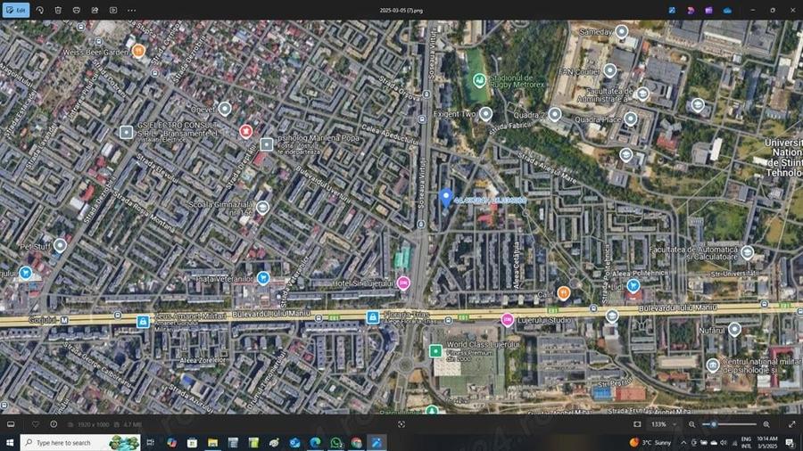803x451 pixels.
Task: Launch Microsoft Edge from the taskbar
Action: (x=315, y=442)
